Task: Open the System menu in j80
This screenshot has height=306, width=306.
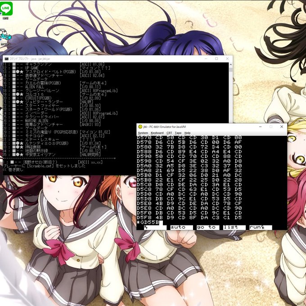Action: coord(143,133)
